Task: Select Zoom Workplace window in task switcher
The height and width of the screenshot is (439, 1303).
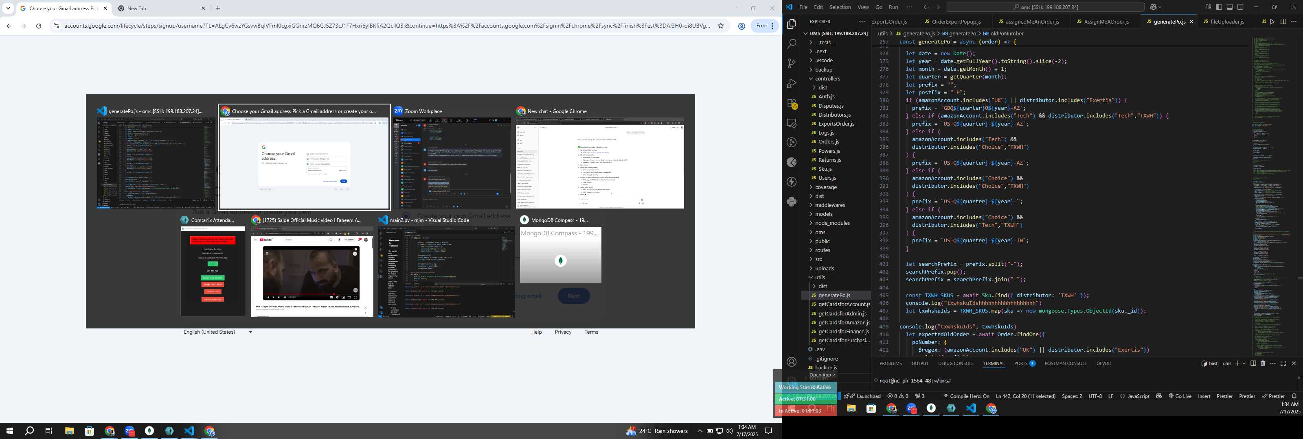Action: (x=452, y=158)
